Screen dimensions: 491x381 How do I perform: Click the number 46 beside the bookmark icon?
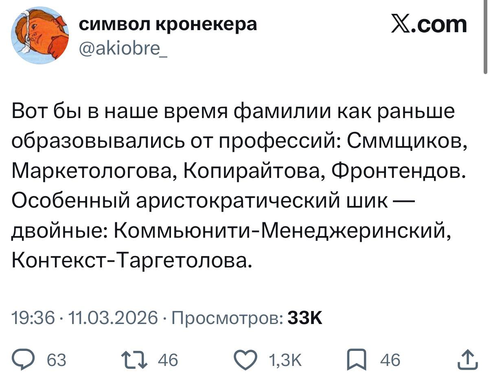[390, 360]
